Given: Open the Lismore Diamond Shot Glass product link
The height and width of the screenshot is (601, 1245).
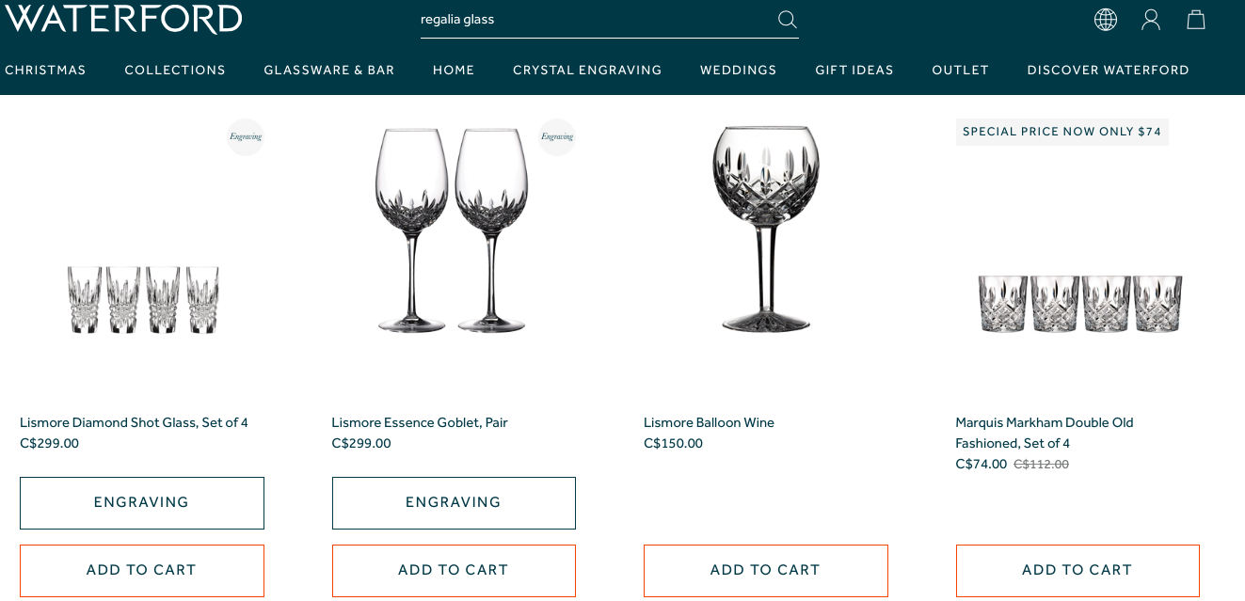Looking at the screenshot, I should pyautogui.click(x=134, y=423).
